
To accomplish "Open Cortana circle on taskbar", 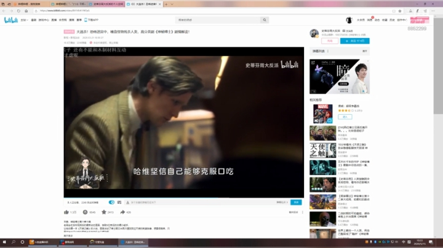I will tap(22, 242).
